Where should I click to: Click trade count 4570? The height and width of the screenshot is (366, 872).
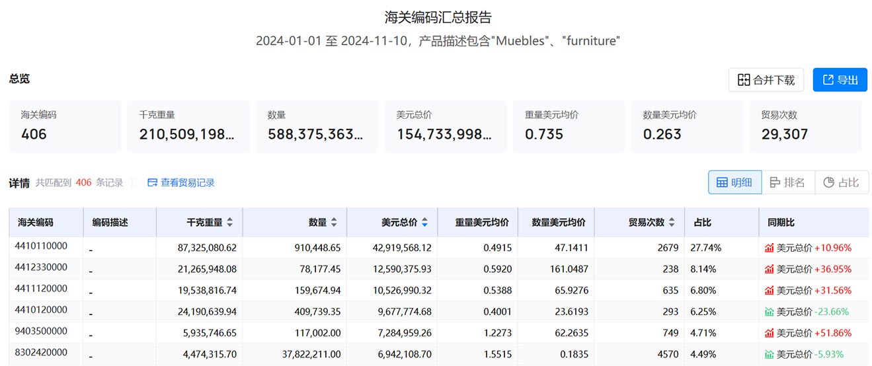coord(668,353)
